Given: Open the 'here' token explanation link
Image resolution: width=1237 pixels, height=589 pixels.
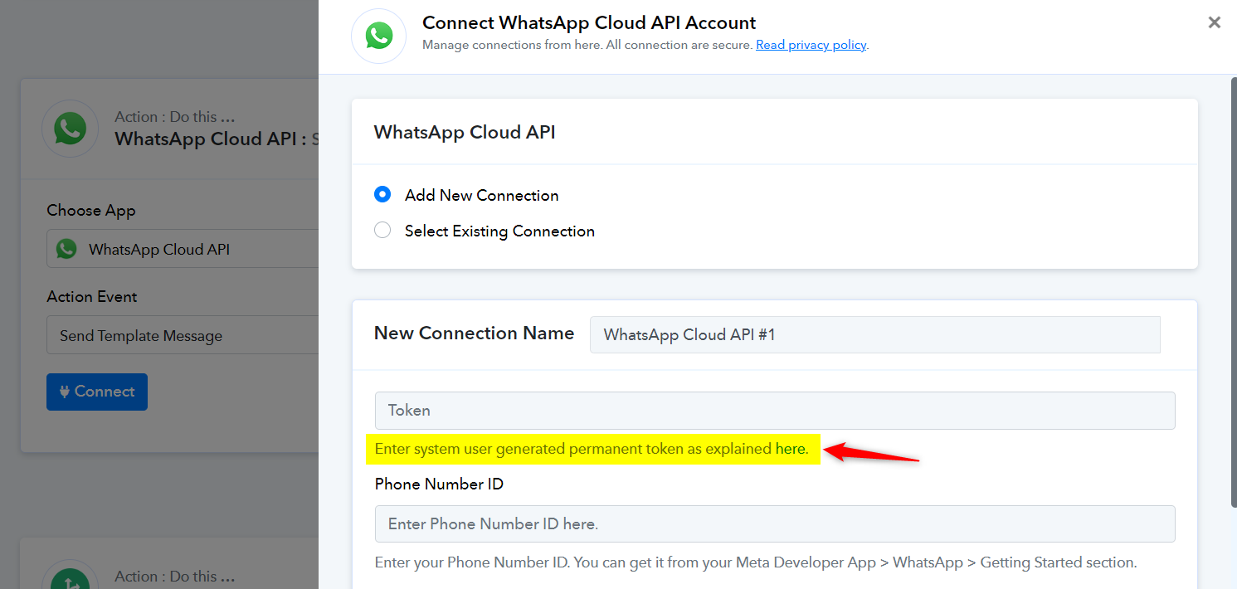Looking at the screenshot, I should (x=790, y=449).
